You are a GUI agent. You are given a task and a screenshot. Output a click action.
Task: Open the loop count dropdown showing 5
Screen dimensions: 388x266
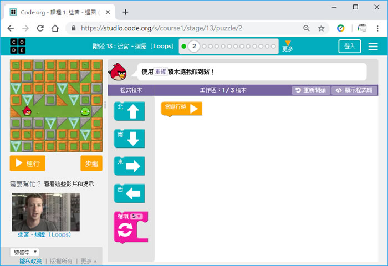(136, 216)
